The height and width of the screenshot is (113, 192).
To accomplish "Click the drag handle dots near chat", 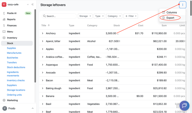I will click(177, 107).
